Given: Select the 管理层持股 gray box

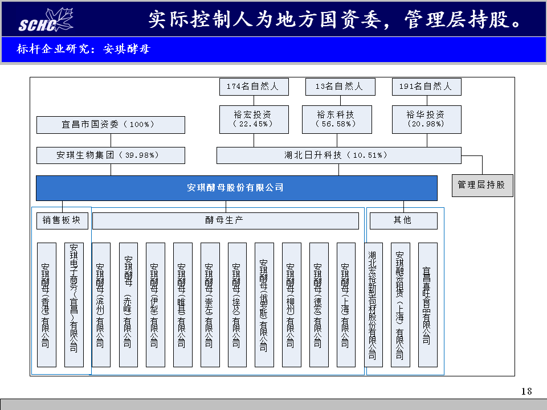Looking at the screenshot, I should 482,186.
